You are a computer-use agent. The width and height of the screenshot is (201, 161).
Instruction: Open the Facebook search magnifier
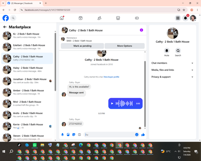point(13,18)
